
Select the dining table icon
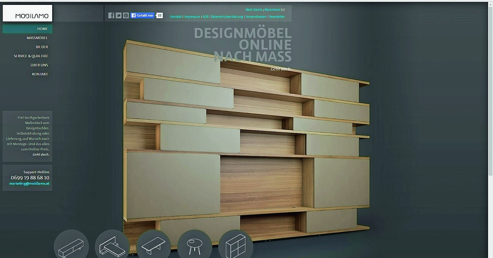[x=153, y=246]
